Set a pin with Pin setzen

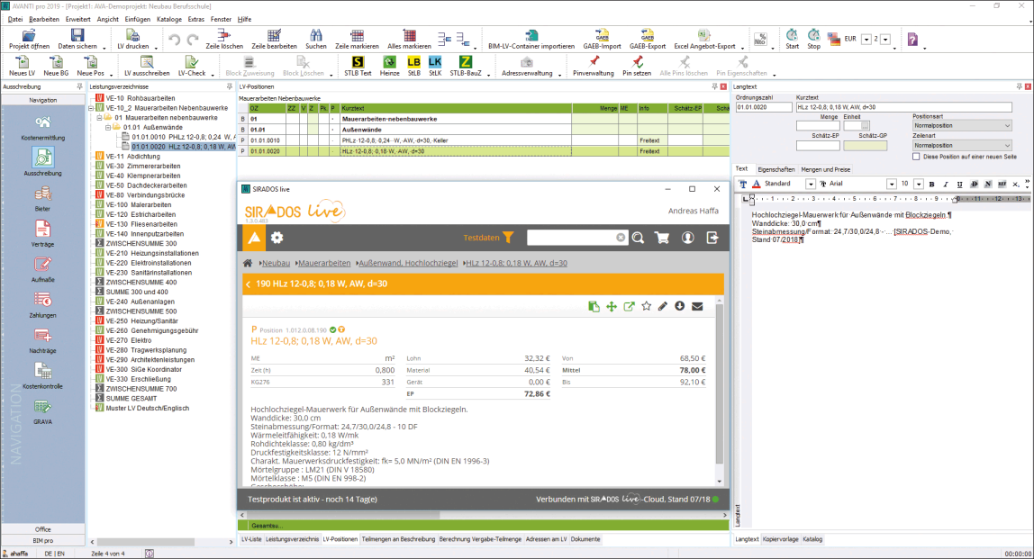tap(637, 67)
